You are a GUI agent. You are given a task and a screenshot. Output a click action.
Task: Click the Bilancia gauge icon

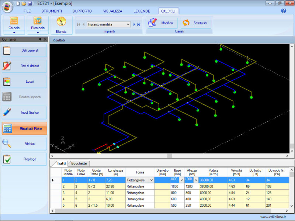click(61, 21)
